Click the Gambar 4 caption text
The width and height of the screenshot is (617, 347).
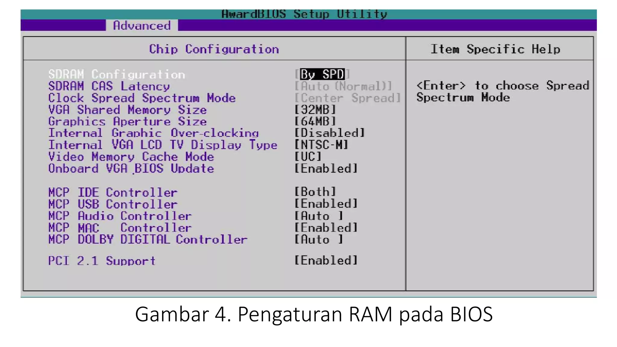314,314
